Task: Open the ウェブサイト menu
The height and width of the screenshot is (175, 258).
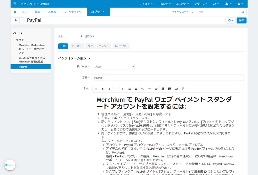Action: click(x=98, y=12)
